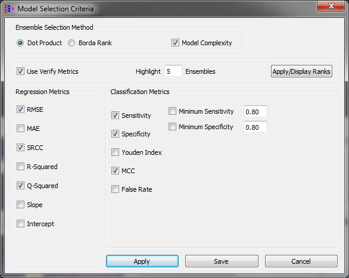Enable the Minimum Sensitivity checkbox
349x278 pixels.
172,111
